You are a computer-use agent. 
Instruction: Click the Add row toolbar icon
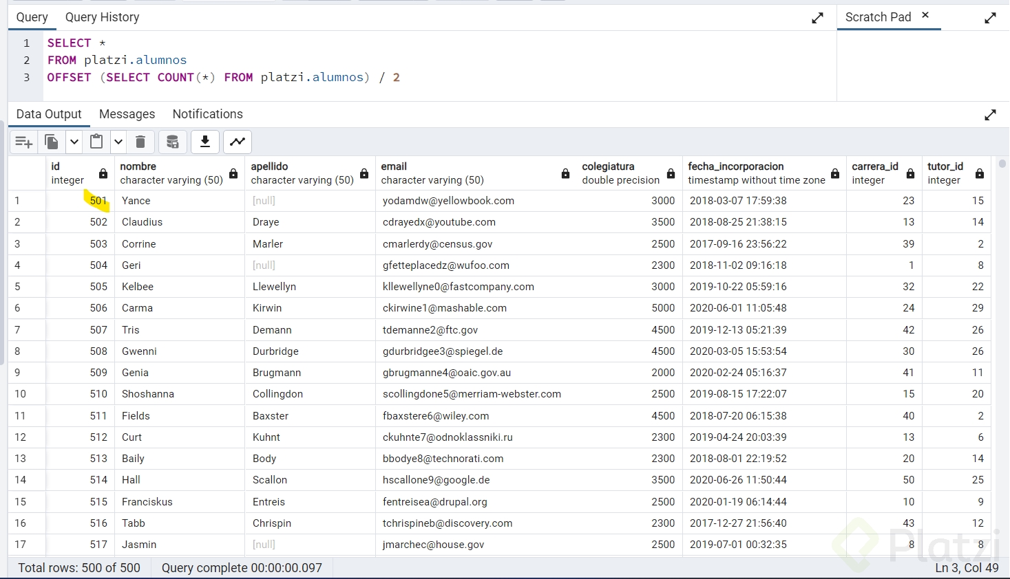[x=24, y=142]
